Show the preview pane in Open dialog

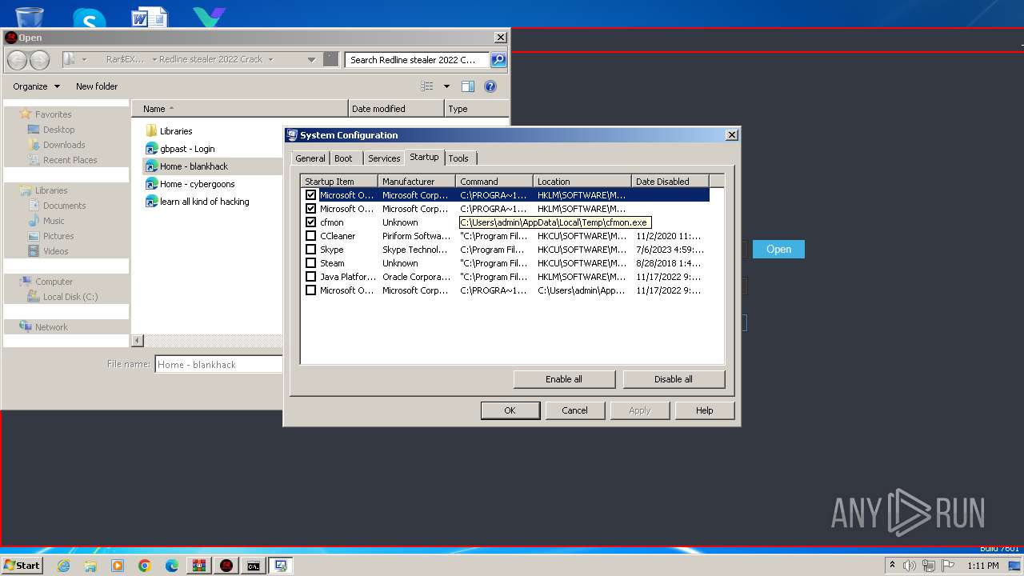[468, 86]
